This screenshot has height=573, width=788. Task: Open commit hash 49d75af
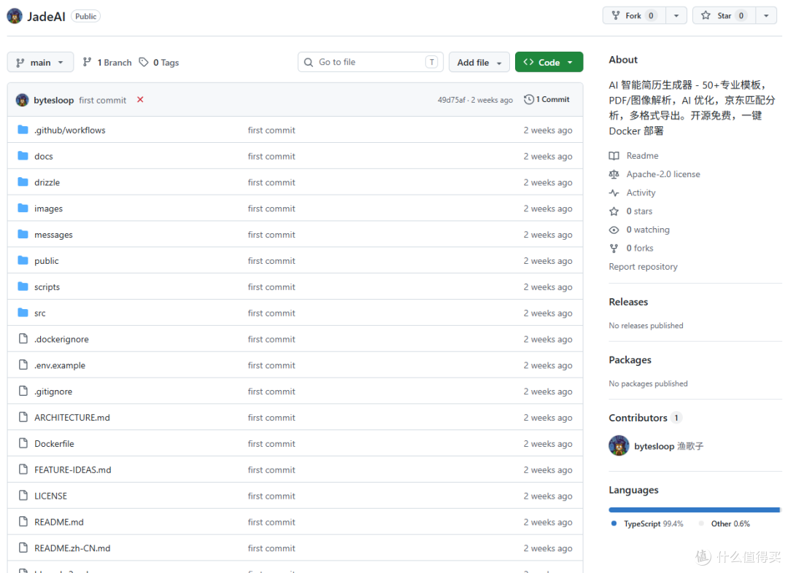coord(452,100)
